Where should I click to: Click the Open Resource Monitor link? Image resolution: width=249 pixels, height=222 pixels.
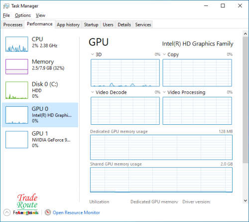tap(76, 213)
